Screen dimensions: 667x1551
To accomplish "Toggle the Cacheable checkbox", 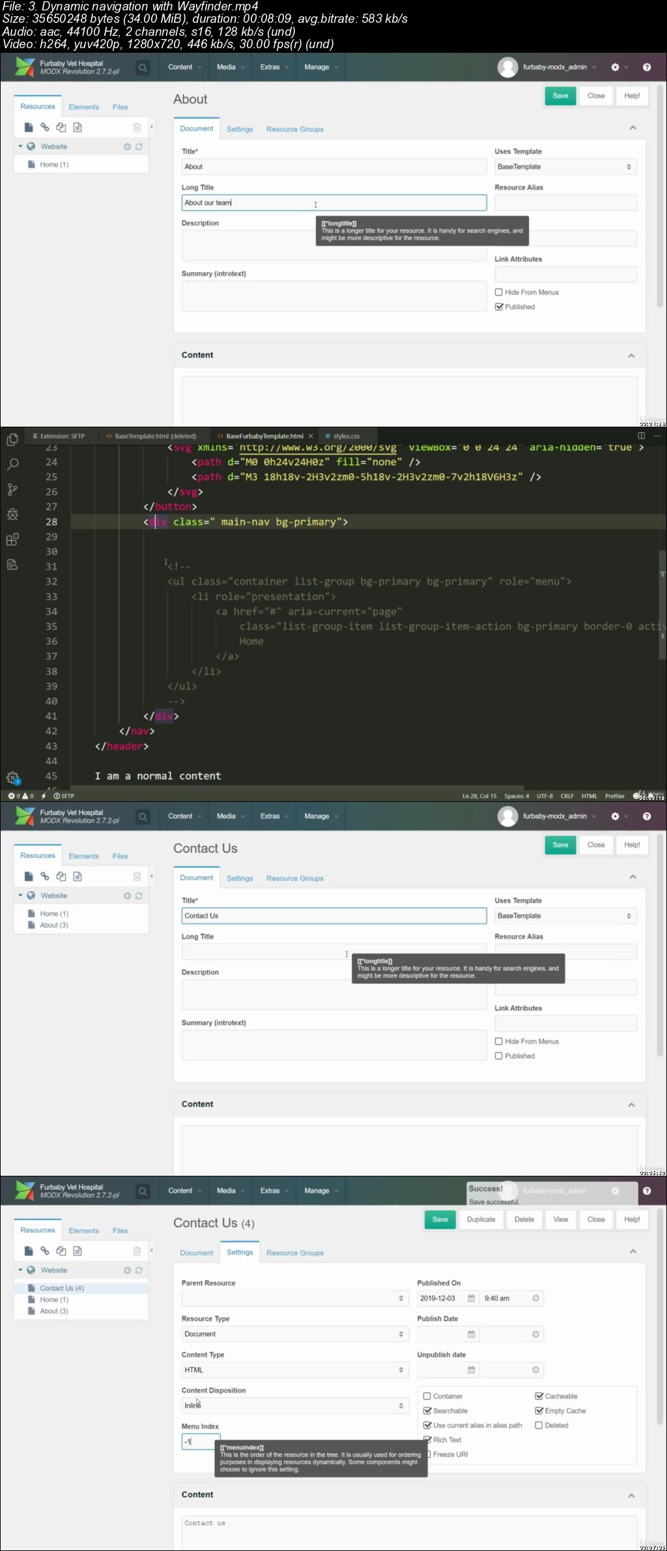I will [539, 1396].
